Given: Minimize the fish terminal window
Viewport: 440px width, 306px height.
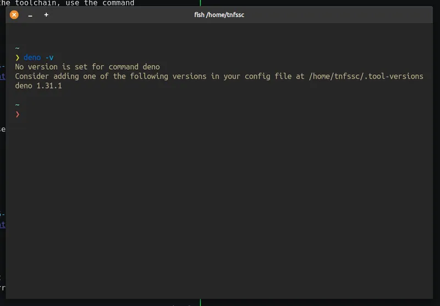Looking at the screenshot, I should [x=30, y=15].
